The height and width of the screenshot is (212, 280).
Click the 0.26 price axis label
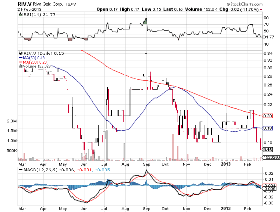click(x=268, y=85)
